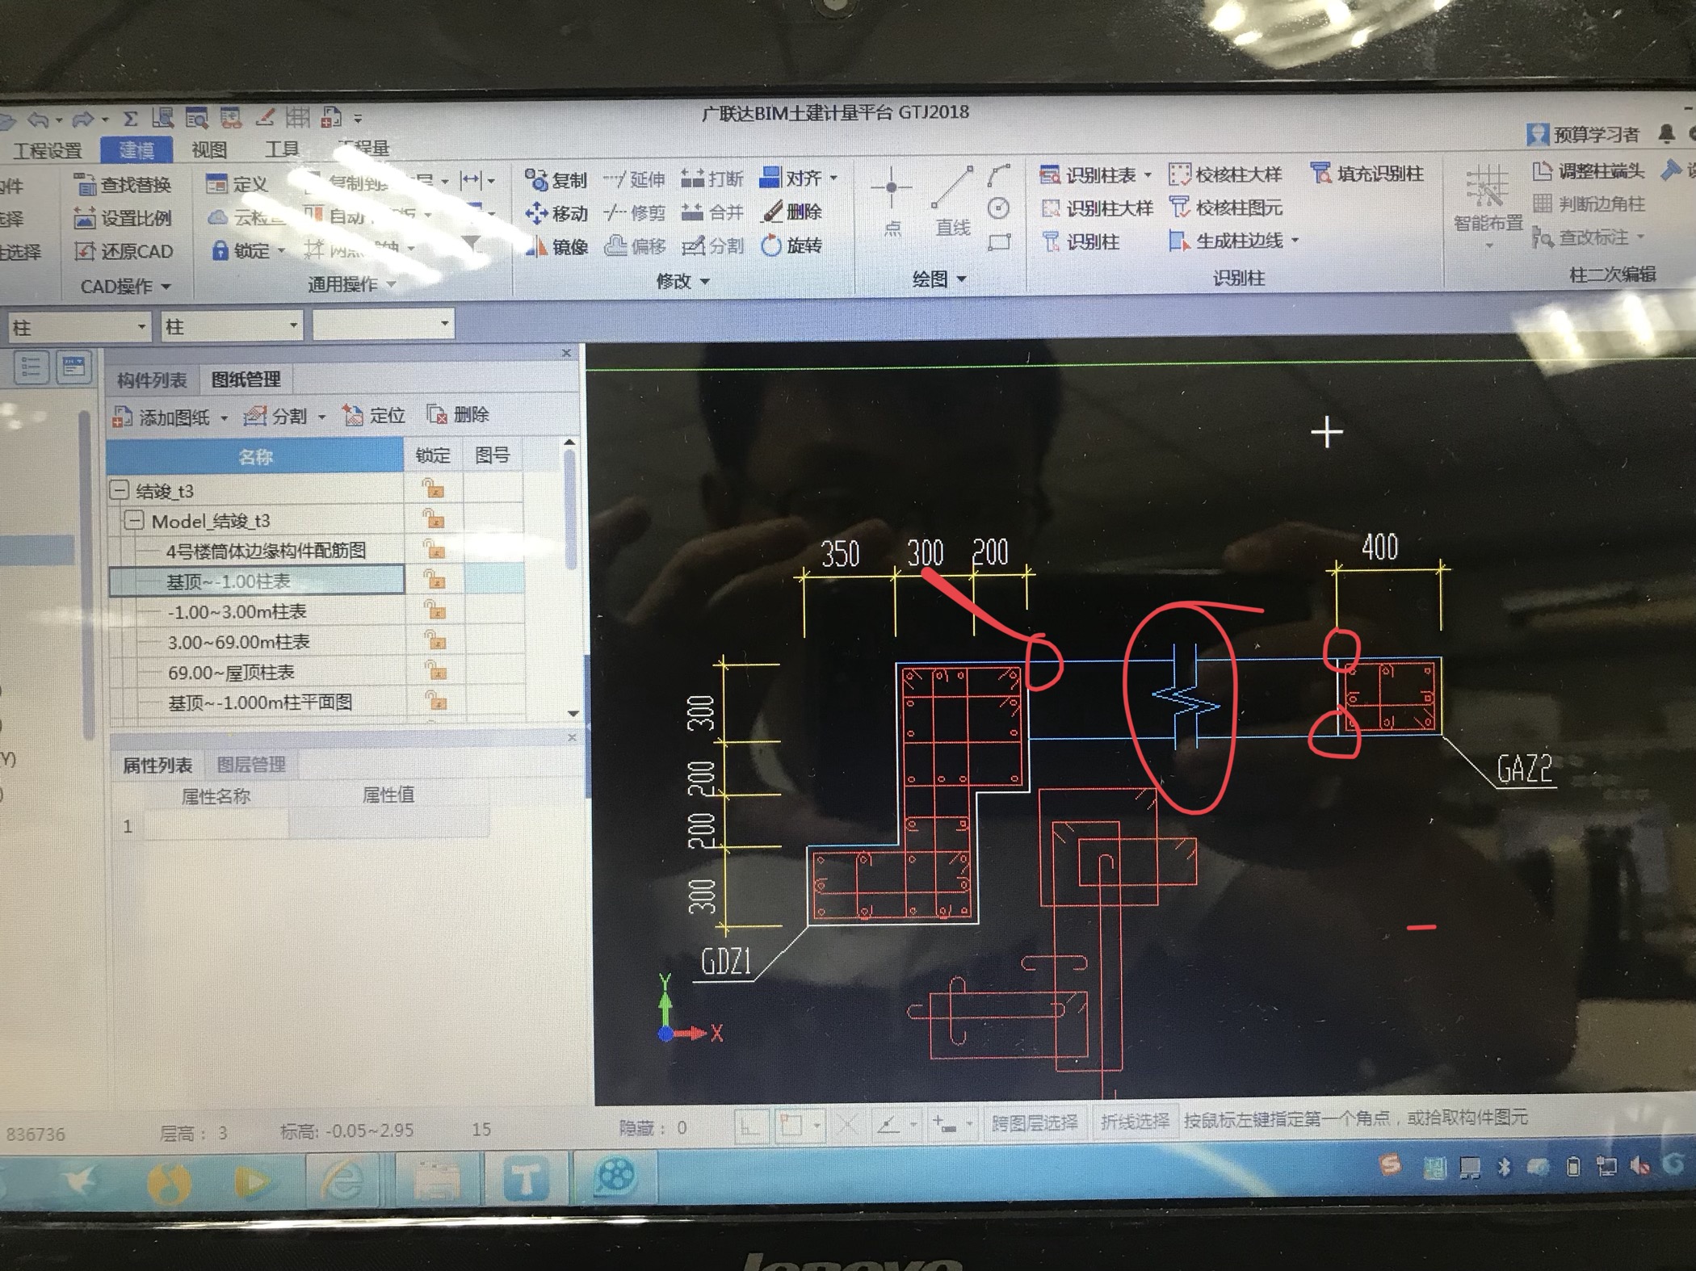This screenshot has width=1696, height=1271.
Task: Click the Undo arrow in quick access toolbar
Action: click(38, 120)
